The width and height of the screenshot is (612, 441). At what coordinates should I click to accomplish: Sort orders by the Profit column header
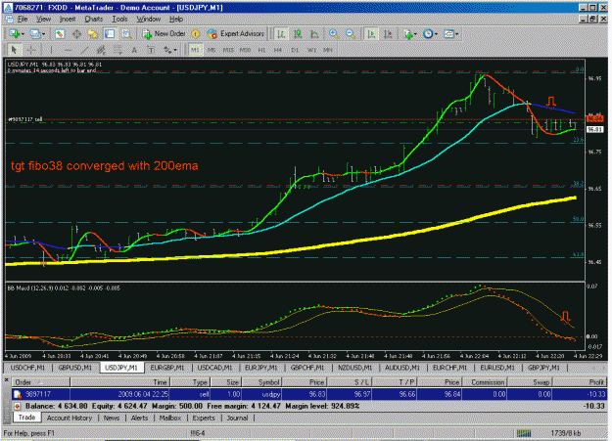581,382
